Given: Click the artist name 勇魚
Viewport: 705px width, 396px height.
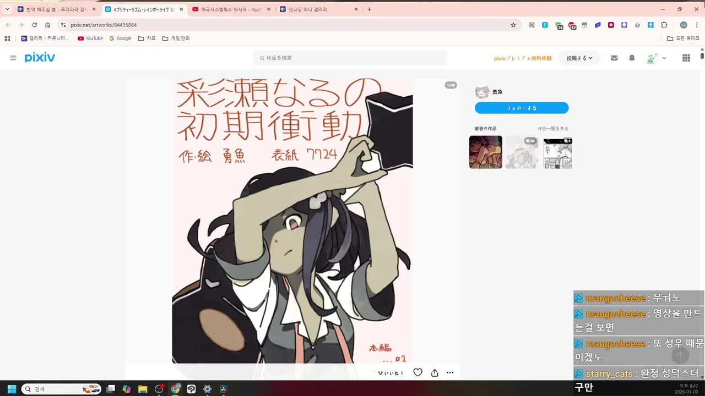Looking at the screenshot, I should point(497,92).
